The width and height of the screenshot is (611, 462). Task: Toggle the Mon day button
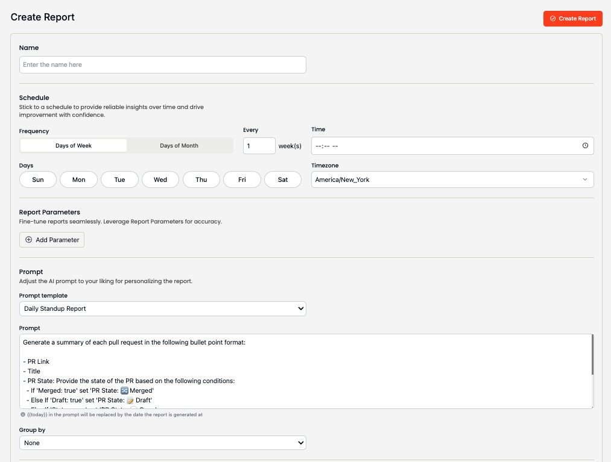pos(79,179)
